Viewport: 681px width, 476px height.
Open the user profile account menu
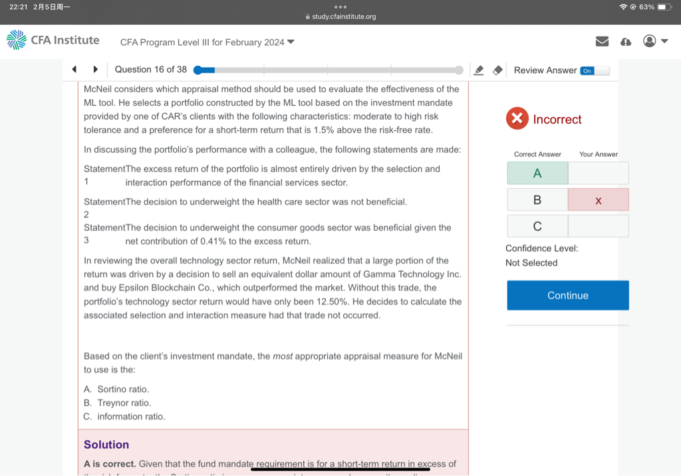pos(654,41)
